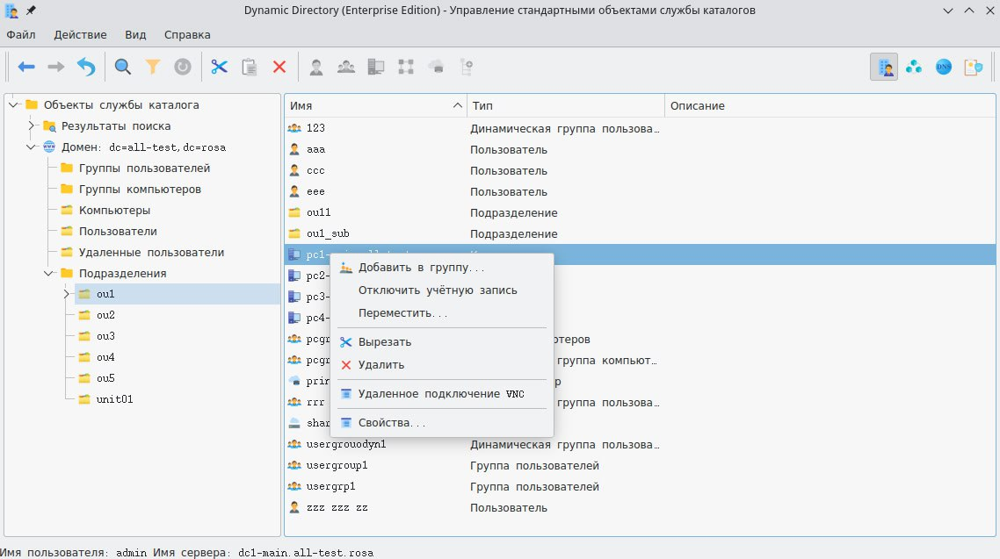Open the Действие menu

point(80,35)
